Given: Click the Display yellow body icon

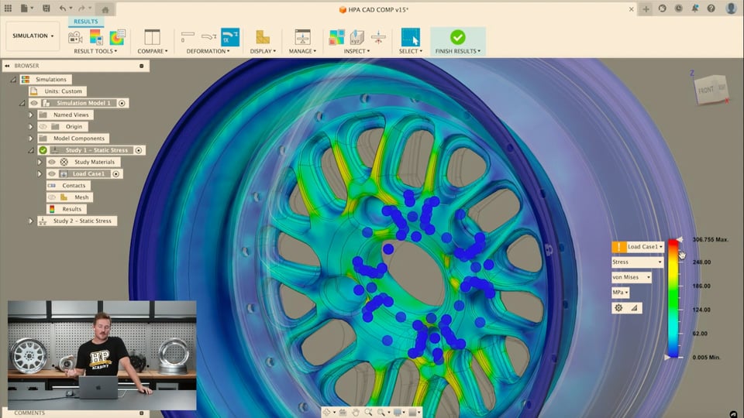Looking at the screenshot, I should coord(263,37).
